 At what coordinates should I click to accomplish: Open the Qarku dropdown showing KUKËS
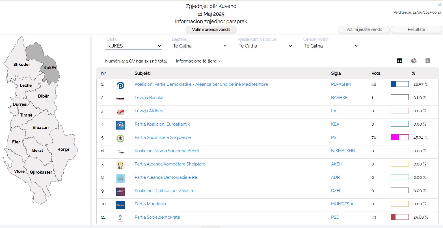pos(133,46)
